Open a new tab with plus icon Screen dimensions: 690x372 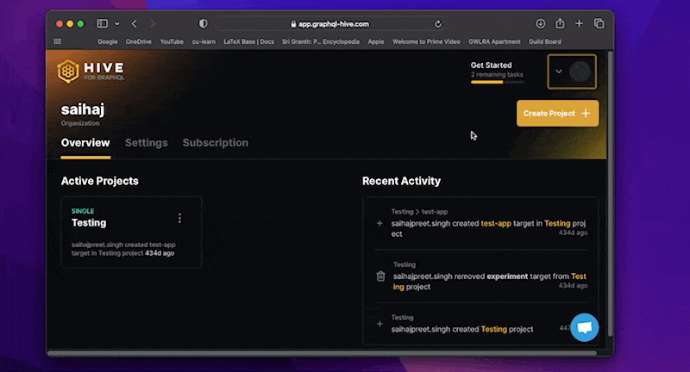point(579,24)
